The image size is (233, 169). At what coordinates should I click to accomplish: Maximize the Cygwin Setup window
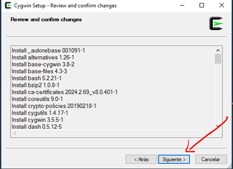(202, 5)
